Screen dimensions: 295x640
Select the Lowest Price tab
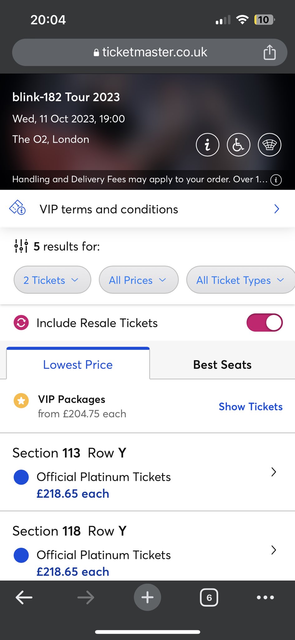78,365
